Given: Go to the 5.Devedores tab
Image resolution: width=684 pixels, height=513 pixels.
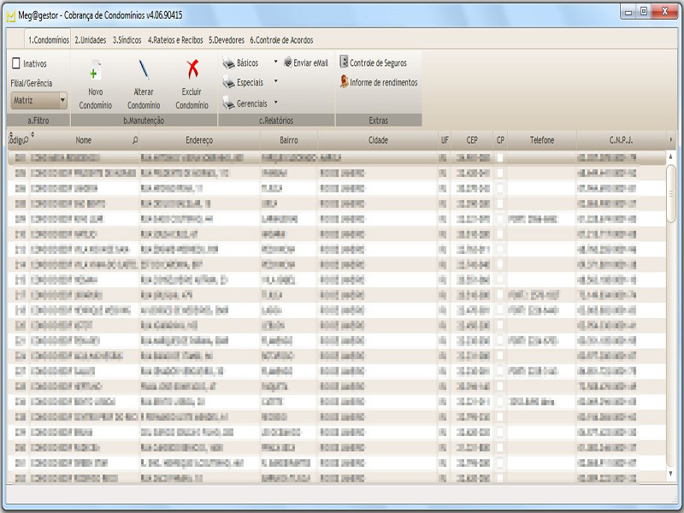Looking at the screenshot, I should [227, 40].
